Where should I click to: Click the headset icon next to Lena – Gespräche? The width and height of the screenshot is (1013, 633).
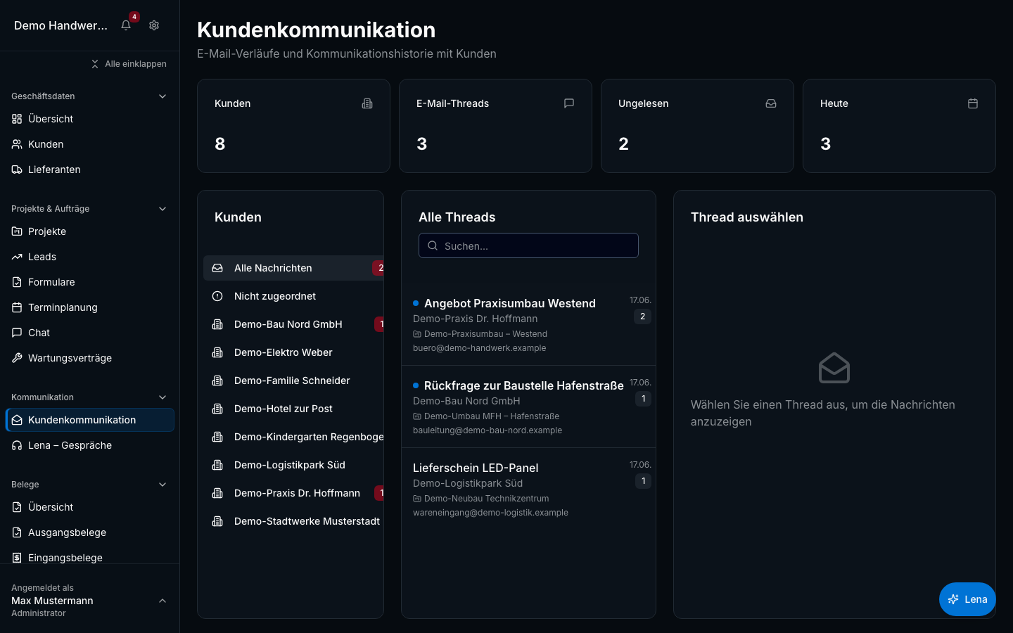coord(17,445)
